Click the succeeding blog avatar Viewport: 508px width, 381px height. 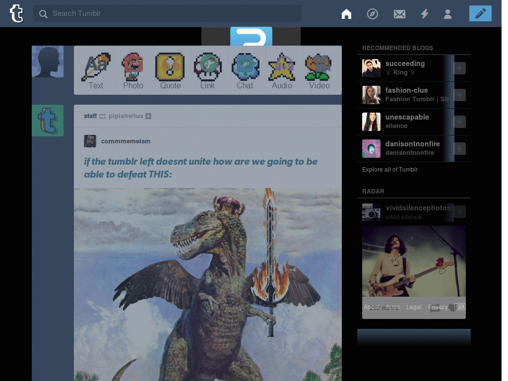pos(371,68)
